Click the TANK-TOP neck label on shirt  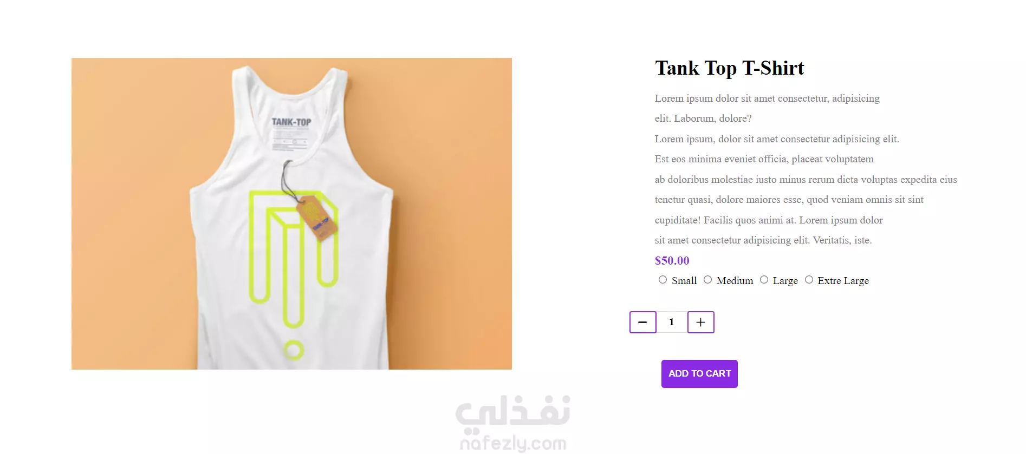click(291, 122)
